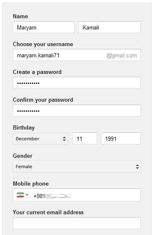This screenshot has height=235, width=155.
Task: Click the Mobile phone label
Action: point(31,184)
